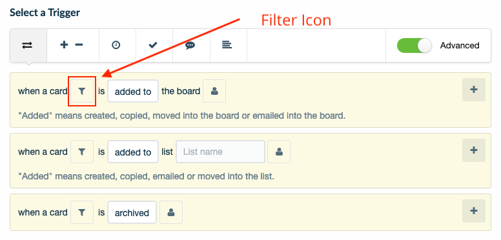Click the filter icon in the board trigger
Viewport: 501px width, 240px height.
tap(82, 91)
